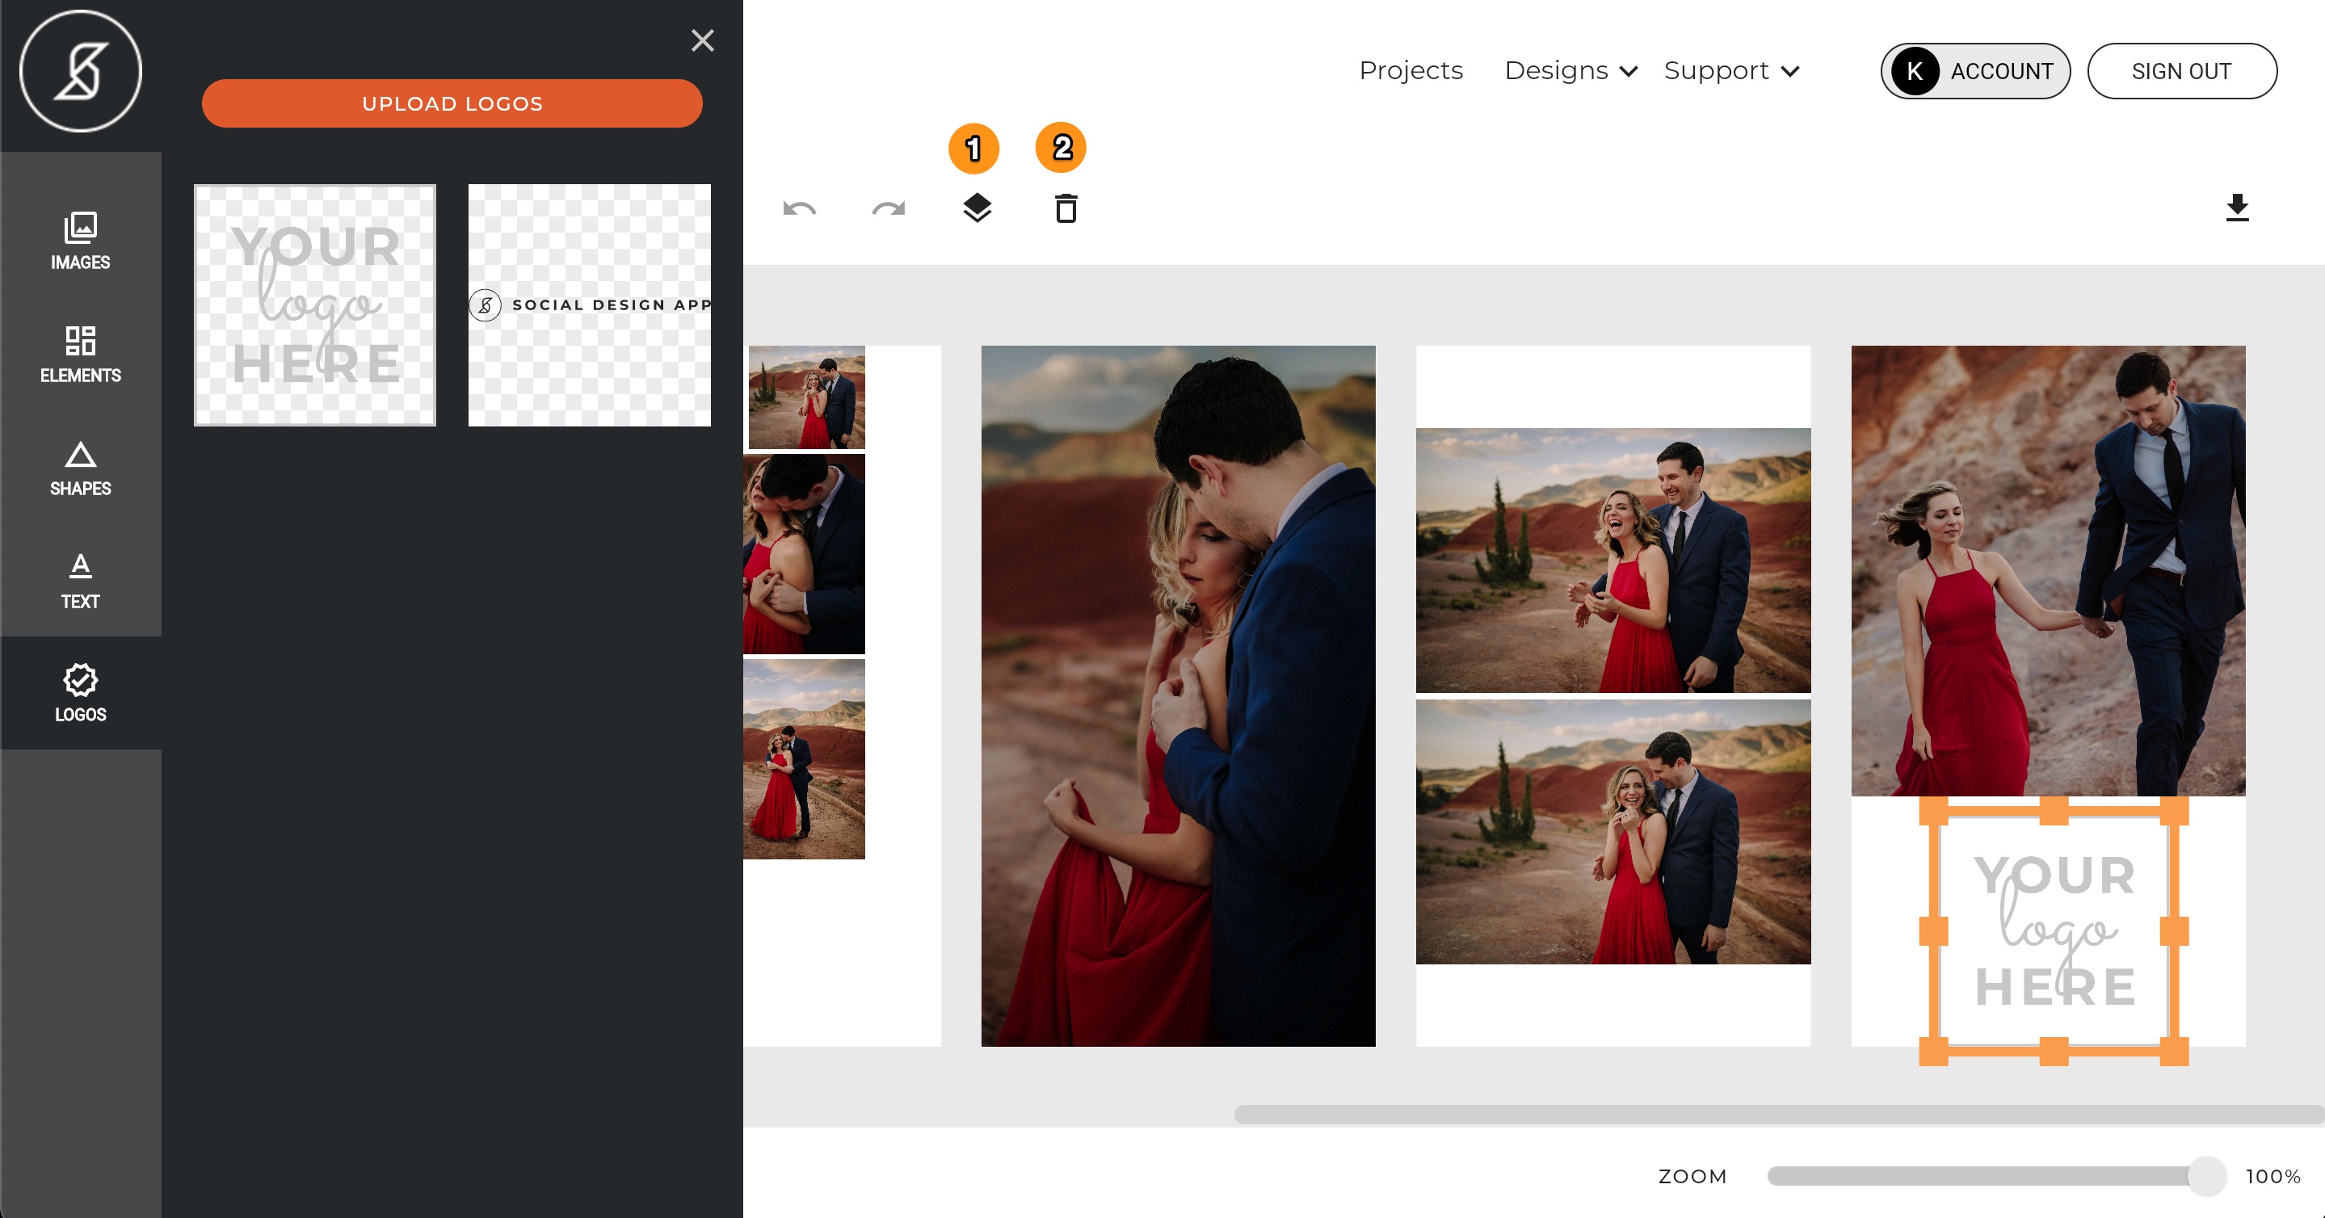Click the K account avatar
This screenshot has width=2325, height=1218.
coord(1915,71)
